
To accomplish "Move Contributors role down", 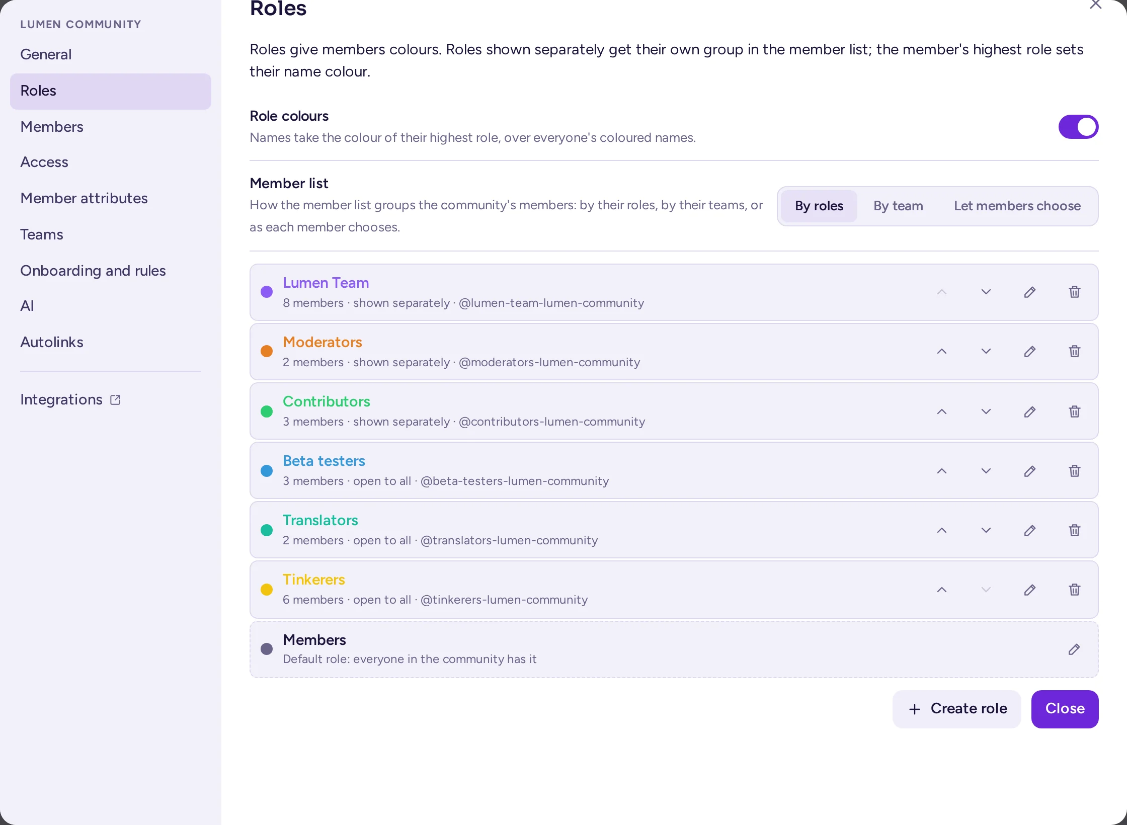I will (x=986, y=411).
